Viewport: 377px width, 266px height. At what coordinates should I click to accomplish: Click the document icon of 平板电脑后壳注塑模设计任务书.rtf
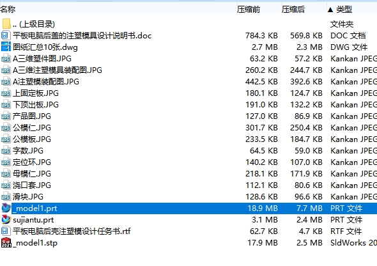point(6,231)
